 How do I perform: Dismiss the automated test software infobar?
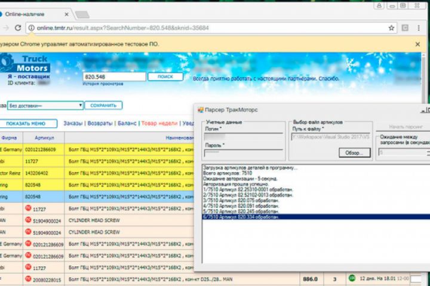point(417,44)
